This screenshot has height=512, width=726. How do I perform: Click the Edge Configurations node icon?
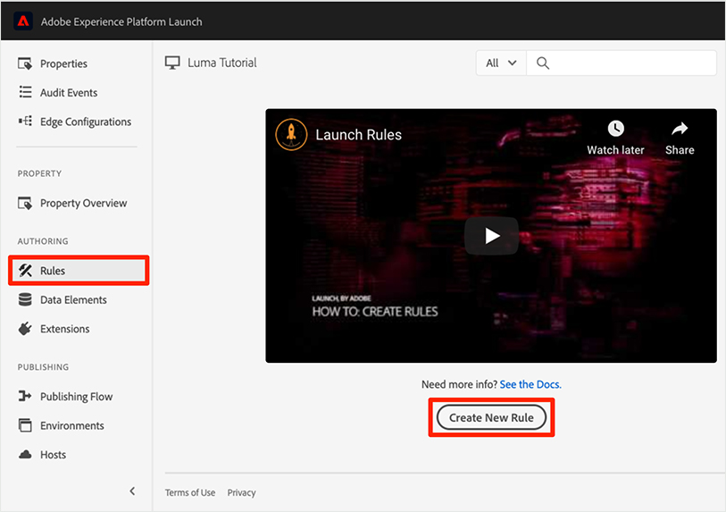click(x=25, y=122)
